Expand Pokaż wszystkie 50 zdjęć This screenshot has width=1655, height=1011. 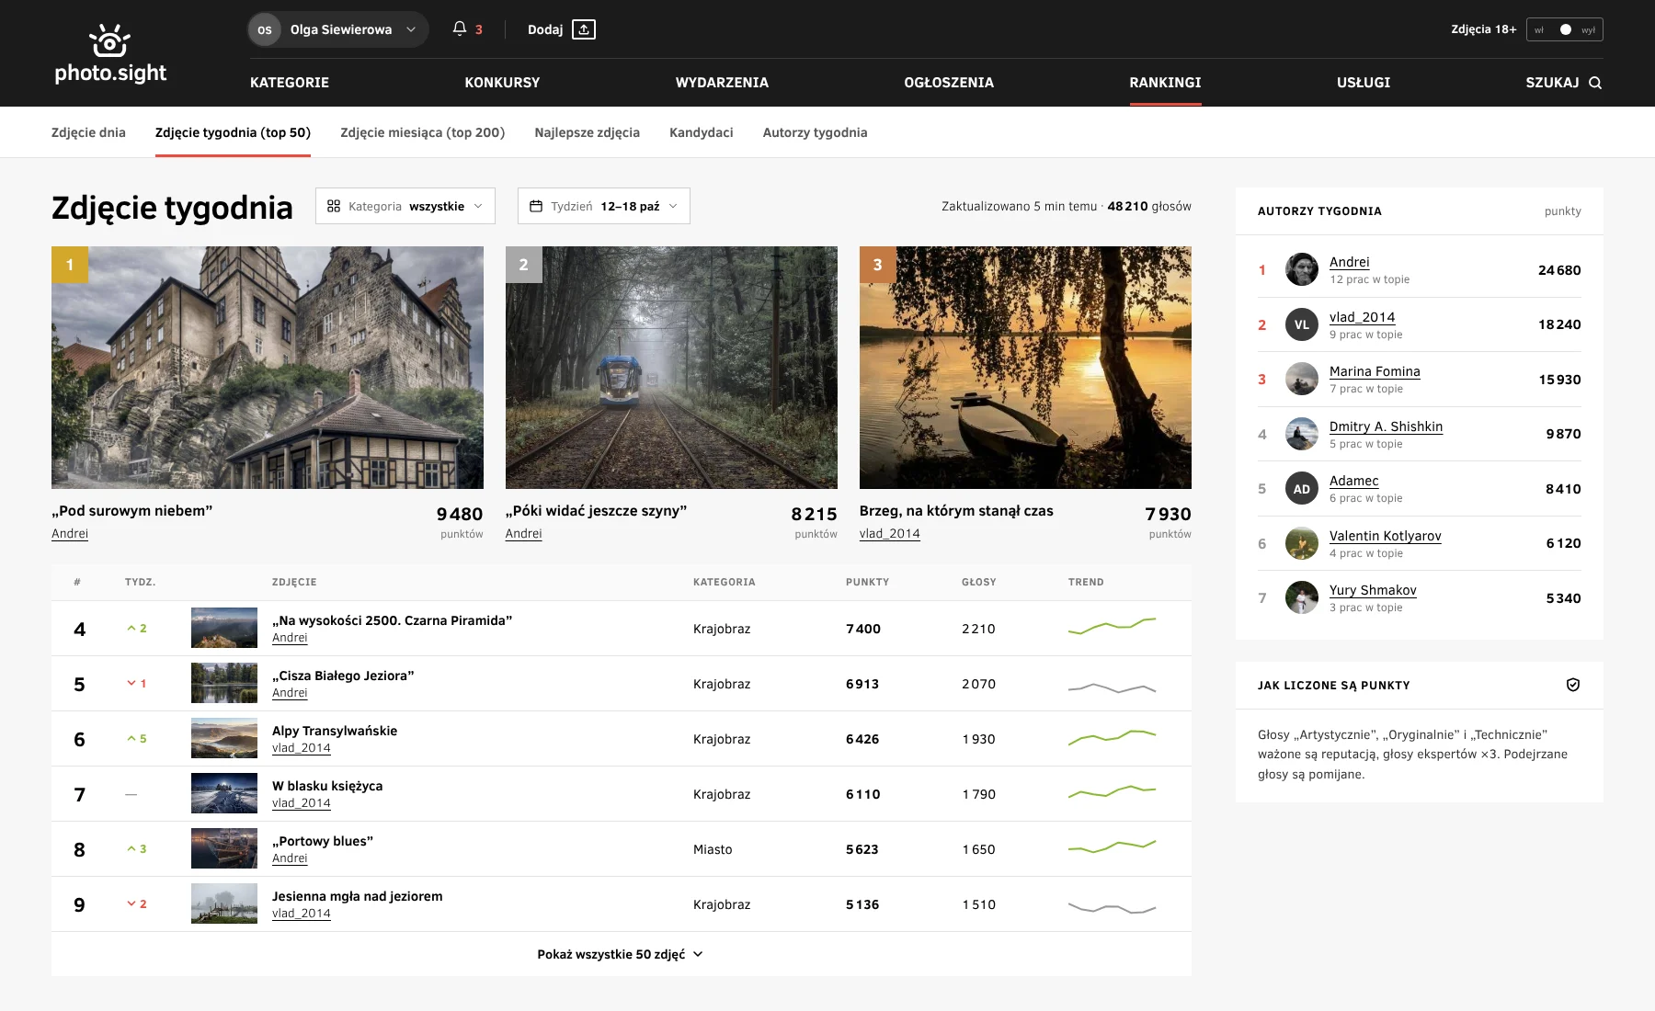(x=621, y=954)
